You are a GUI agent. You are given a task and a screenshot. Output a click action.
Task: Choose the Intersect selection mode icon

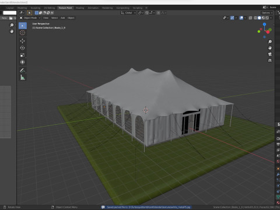52,13
